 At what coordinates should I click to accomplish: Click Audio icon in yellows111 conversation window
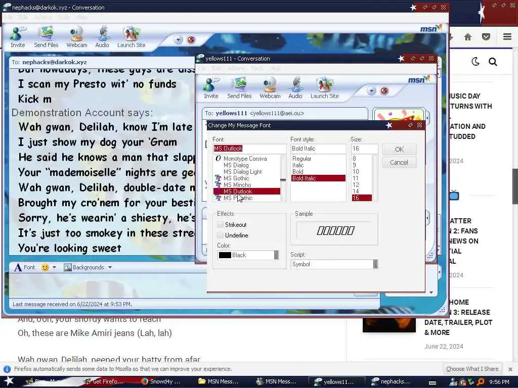pos(295,88)
